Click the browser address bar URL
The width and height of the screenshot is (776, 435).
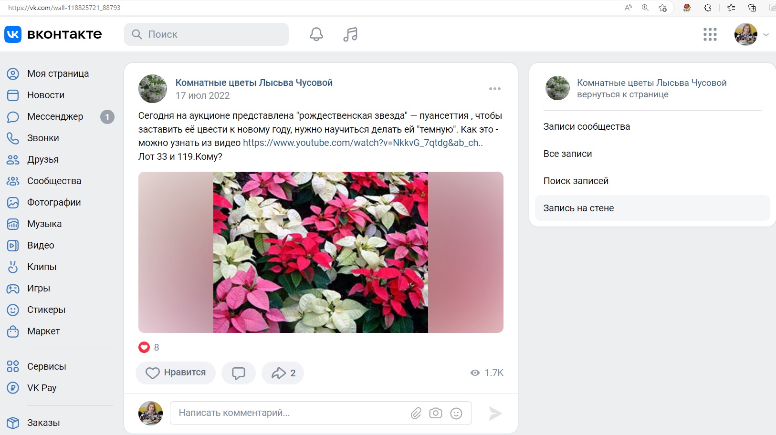(x=64, y=8)
